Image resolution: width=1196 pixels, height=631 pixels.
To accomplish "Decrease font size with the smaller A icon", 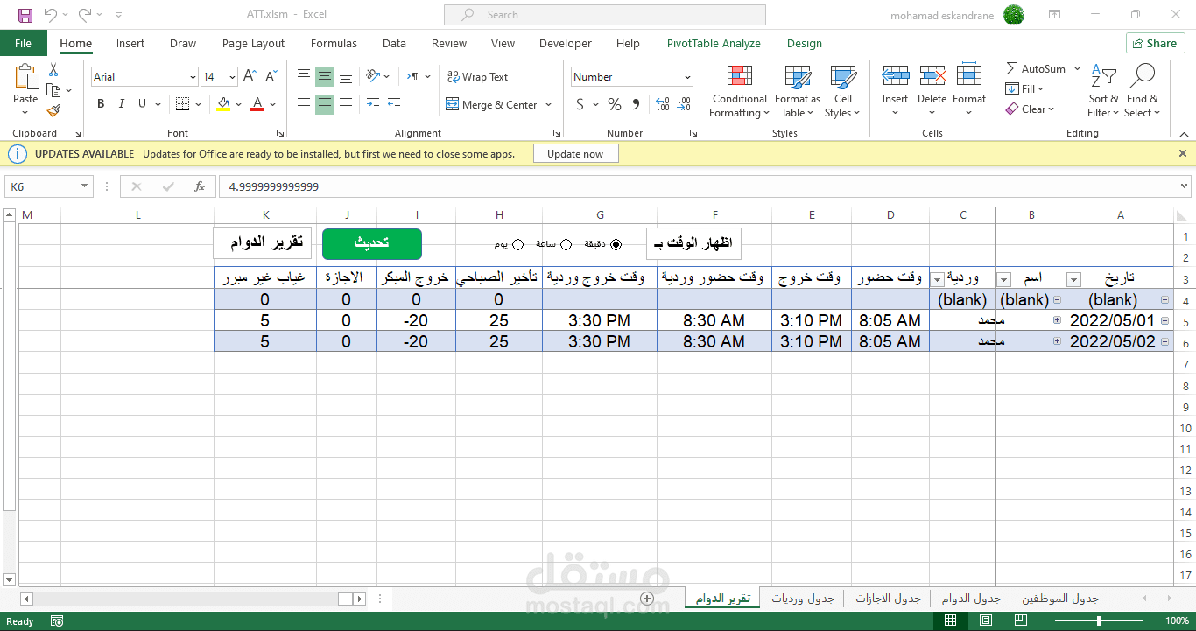I will tap(270, 76).
